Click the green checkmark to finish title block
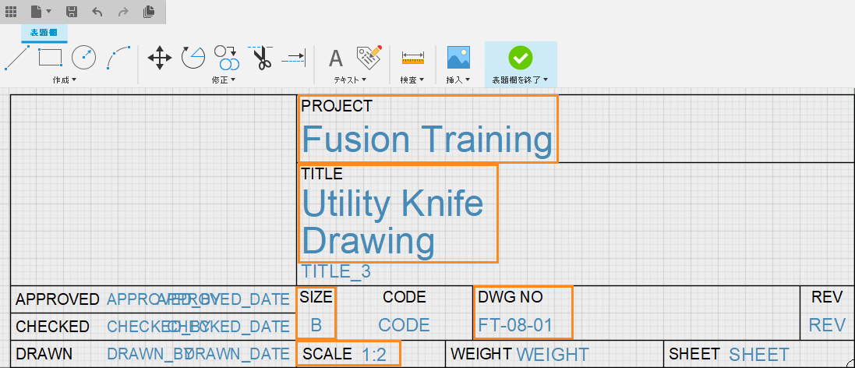This screenshot has height=368, width=855. tap(521, 57)
